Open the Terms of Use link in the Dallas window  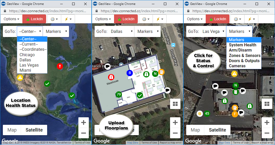[x=149, y=143]
